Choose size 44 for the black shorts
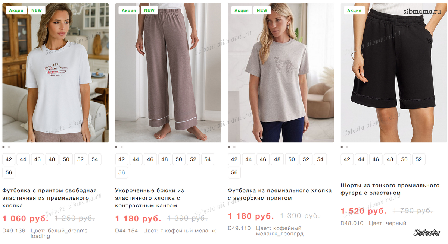Viewport: 448px width, 244px height. pyautogui.click(x=361, y=159)
